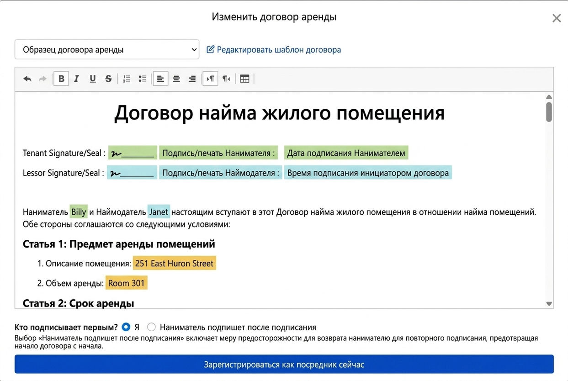This screenshot has height=381, width=568.
Task: Set left-to-right text direction
Action: coord(210,79)
